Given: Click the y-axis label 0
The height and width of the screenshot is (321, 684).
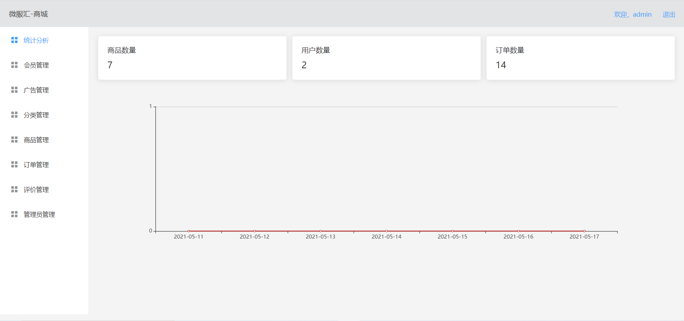Looking at the screenshot, I should (x=151, y=231).
